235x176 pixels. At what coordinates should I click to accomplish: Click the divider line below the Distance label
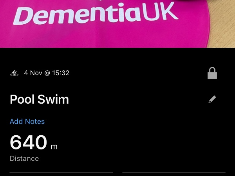61,172
